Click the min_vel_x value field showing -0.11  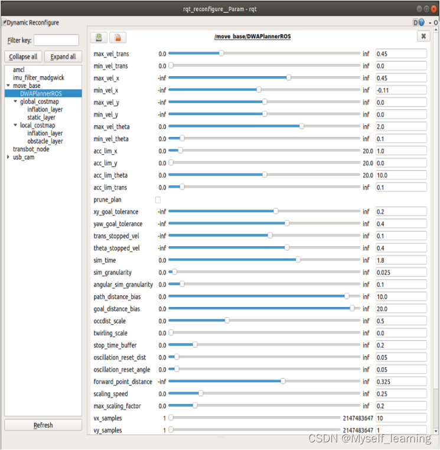(401, 90)
